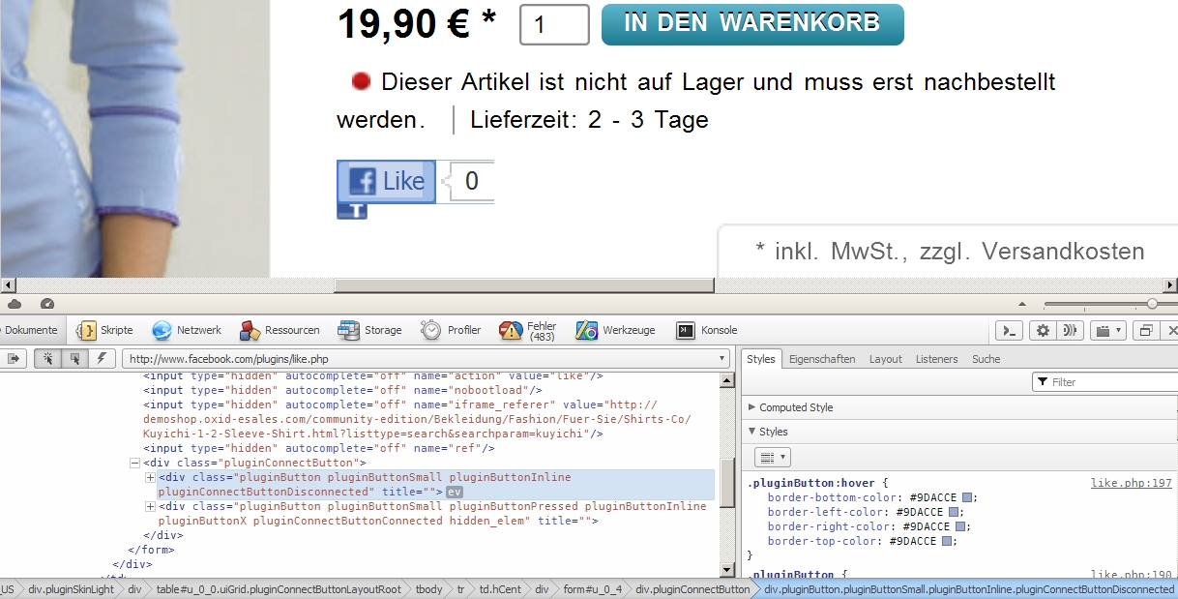Toggle select-element-by-click inspector mode
Viewport: 1178px width, 599px height.
45,359
